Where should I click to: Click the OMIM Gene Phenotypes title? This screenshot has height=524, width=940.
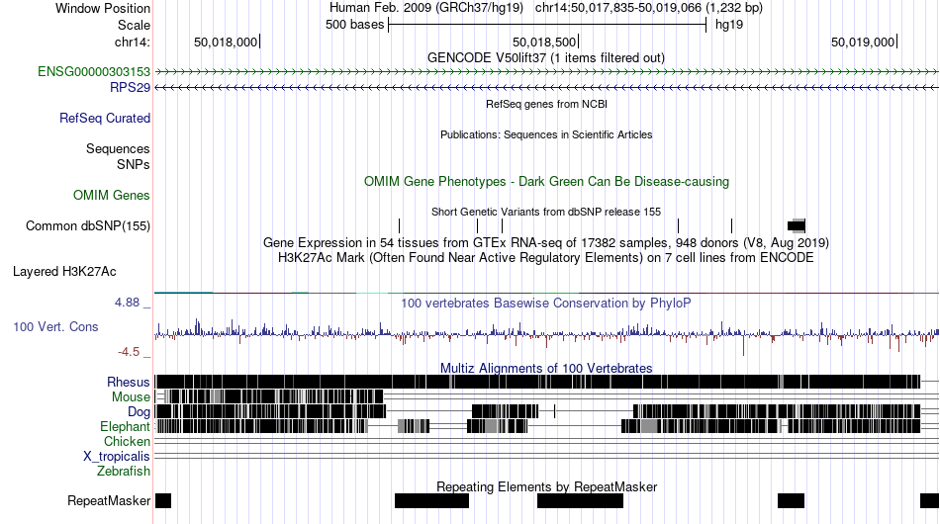546,182
